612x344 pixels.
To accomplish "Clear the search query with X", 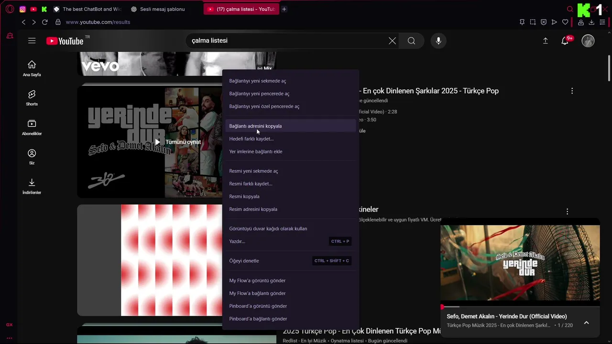I will [392, 41].
